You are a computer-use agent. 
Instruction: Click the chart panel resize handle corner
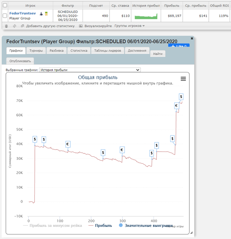click(x=191, y=233)
